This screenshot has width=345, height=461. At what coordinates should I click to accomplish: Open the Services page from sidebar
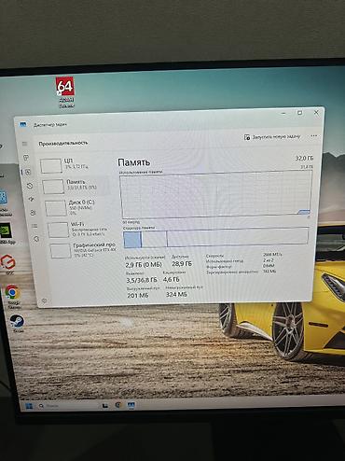36,239
